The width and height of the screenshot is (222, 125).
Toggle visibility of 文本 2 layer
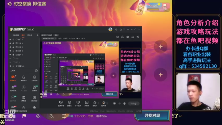coord(10,51)
